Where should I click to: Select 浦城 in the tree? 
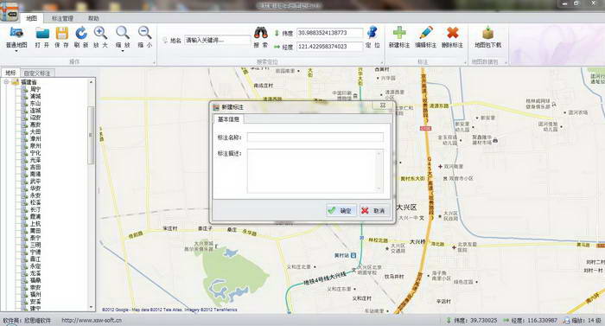pos(35,96)
